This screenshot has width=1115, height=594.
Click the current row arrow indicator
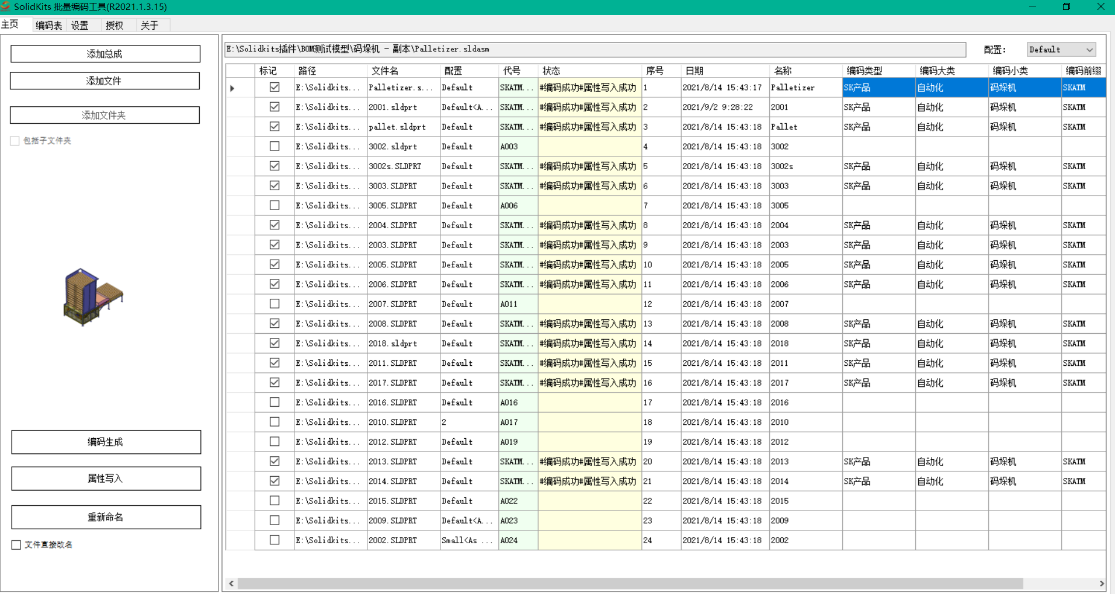coord(232,88)
